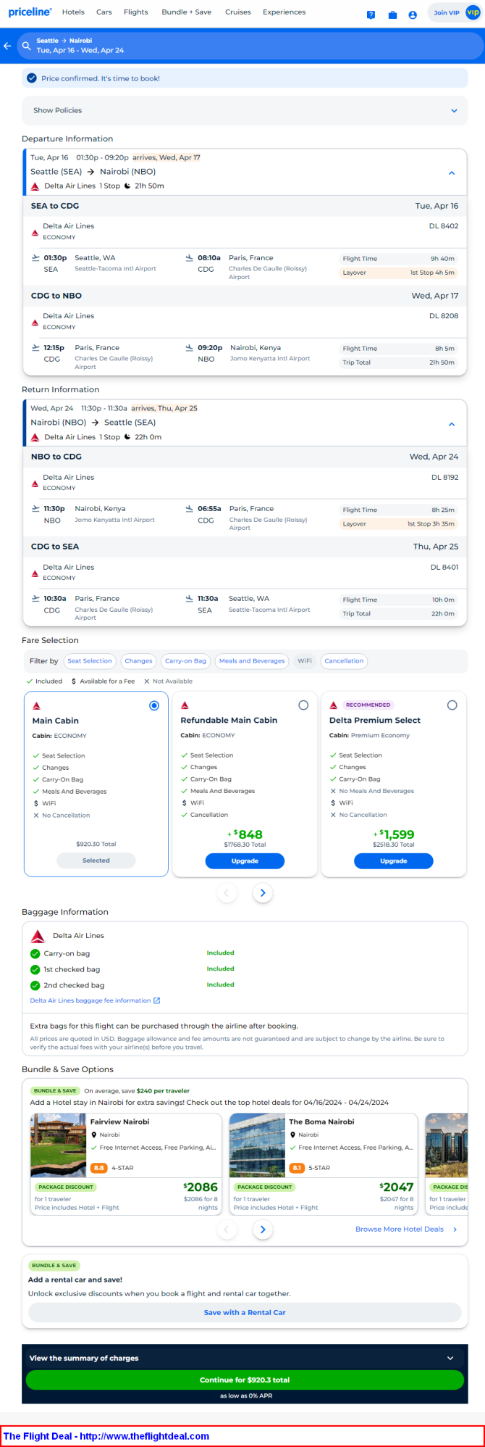Click the location pin under The Boma Nairobi
The width and height of the screenshot is (485, 1447).
point(293,1135)
